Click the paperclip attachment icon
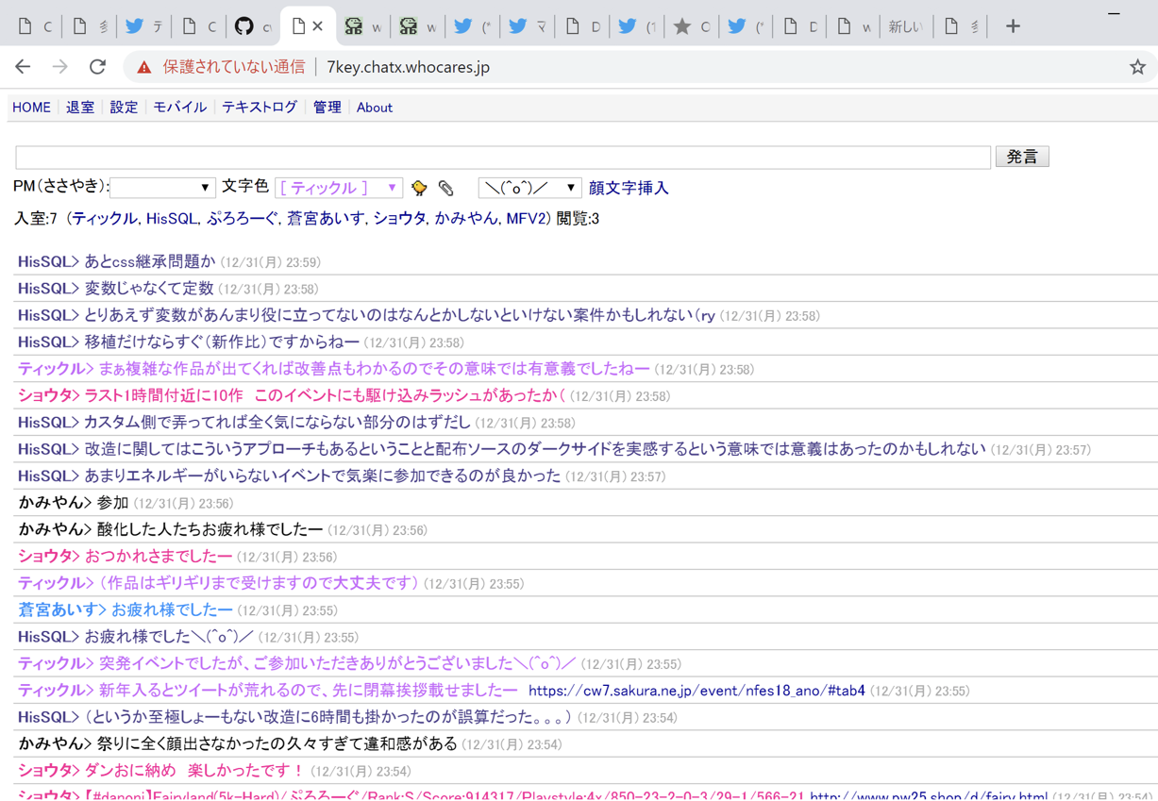The image size is (1158, 801). point(446,189)
